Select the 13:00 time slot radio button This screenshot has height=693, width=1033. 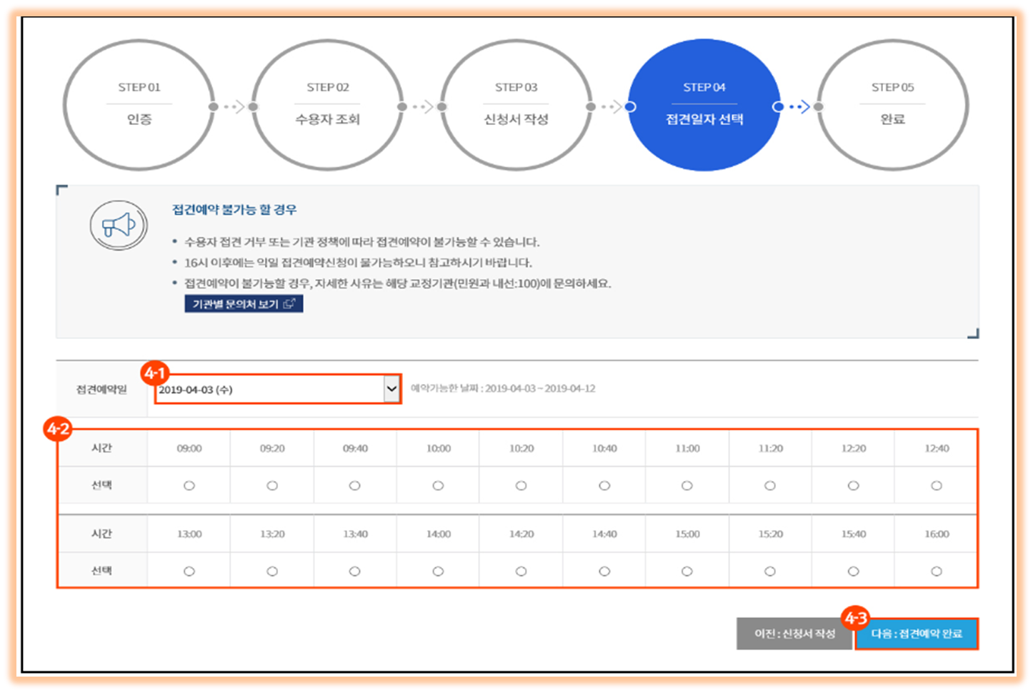[189, 571]
